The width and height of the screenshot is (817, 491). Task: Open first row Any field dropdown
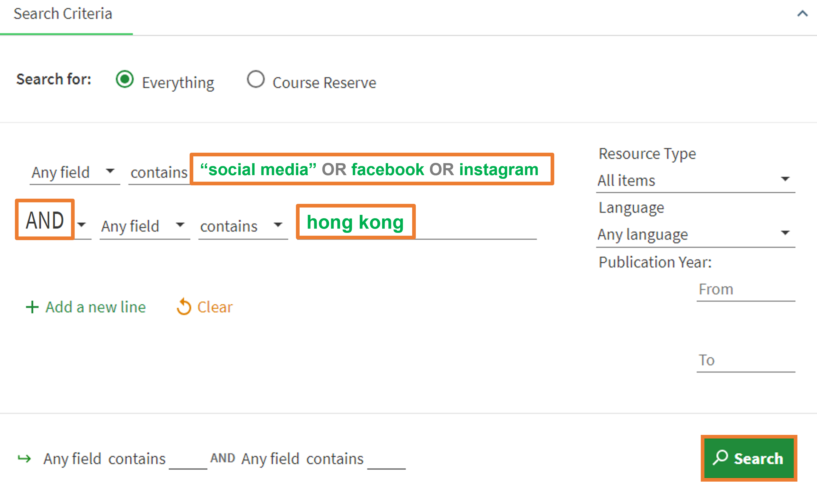click(75, 172)
